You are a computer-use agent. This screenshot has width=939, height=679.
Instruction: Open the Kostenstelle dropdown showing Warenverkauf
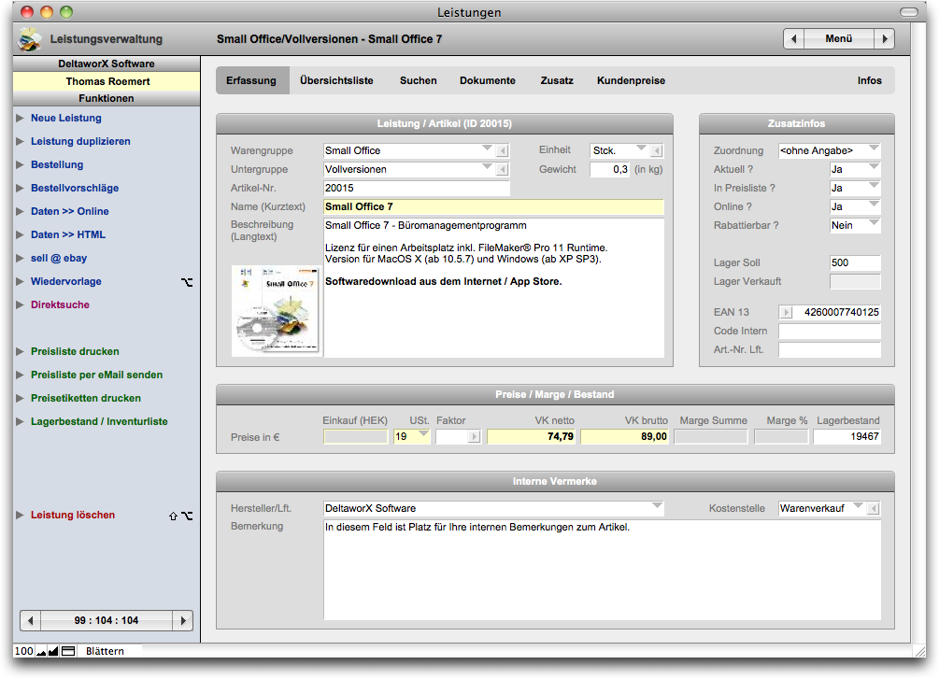(821, 508)
